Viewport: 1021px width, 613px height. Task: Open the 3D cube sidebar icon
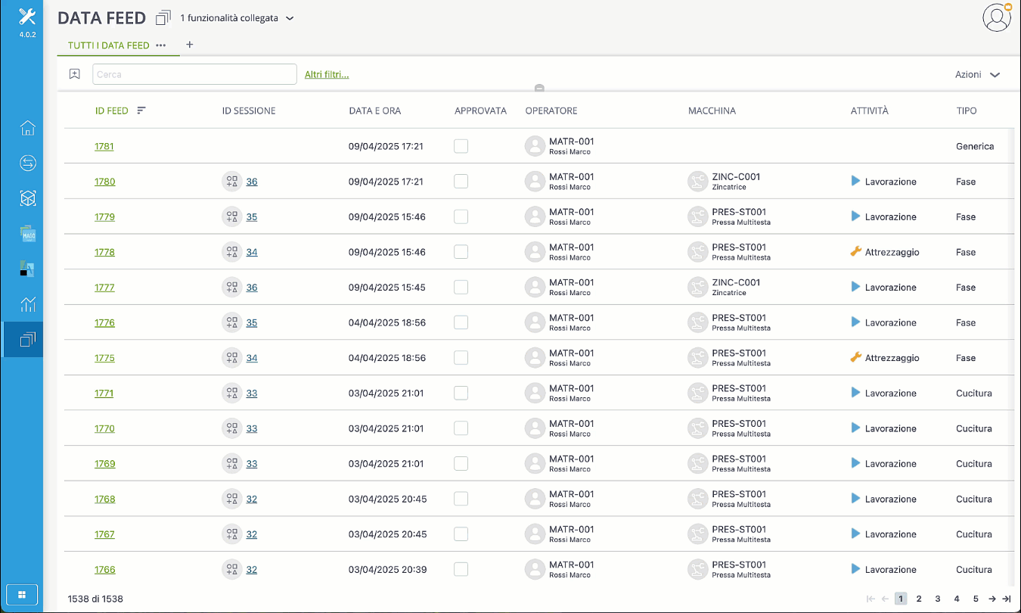28,198
